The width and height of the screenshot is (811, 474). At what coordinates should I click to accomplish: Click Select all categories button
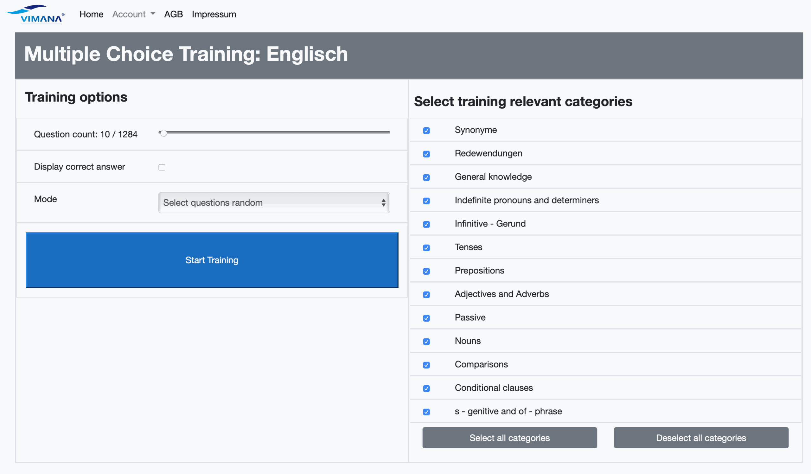509,438
